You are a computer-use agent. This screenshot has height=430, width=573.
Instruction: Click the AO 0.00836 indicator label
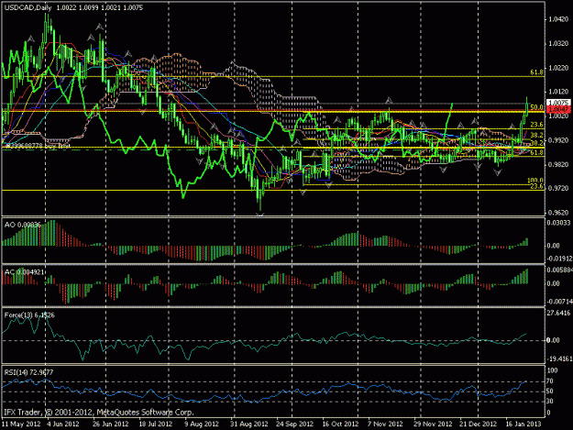pos(22,225)
